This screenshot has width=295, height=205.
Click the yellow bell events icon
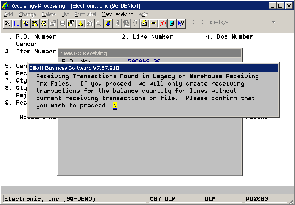81,23
